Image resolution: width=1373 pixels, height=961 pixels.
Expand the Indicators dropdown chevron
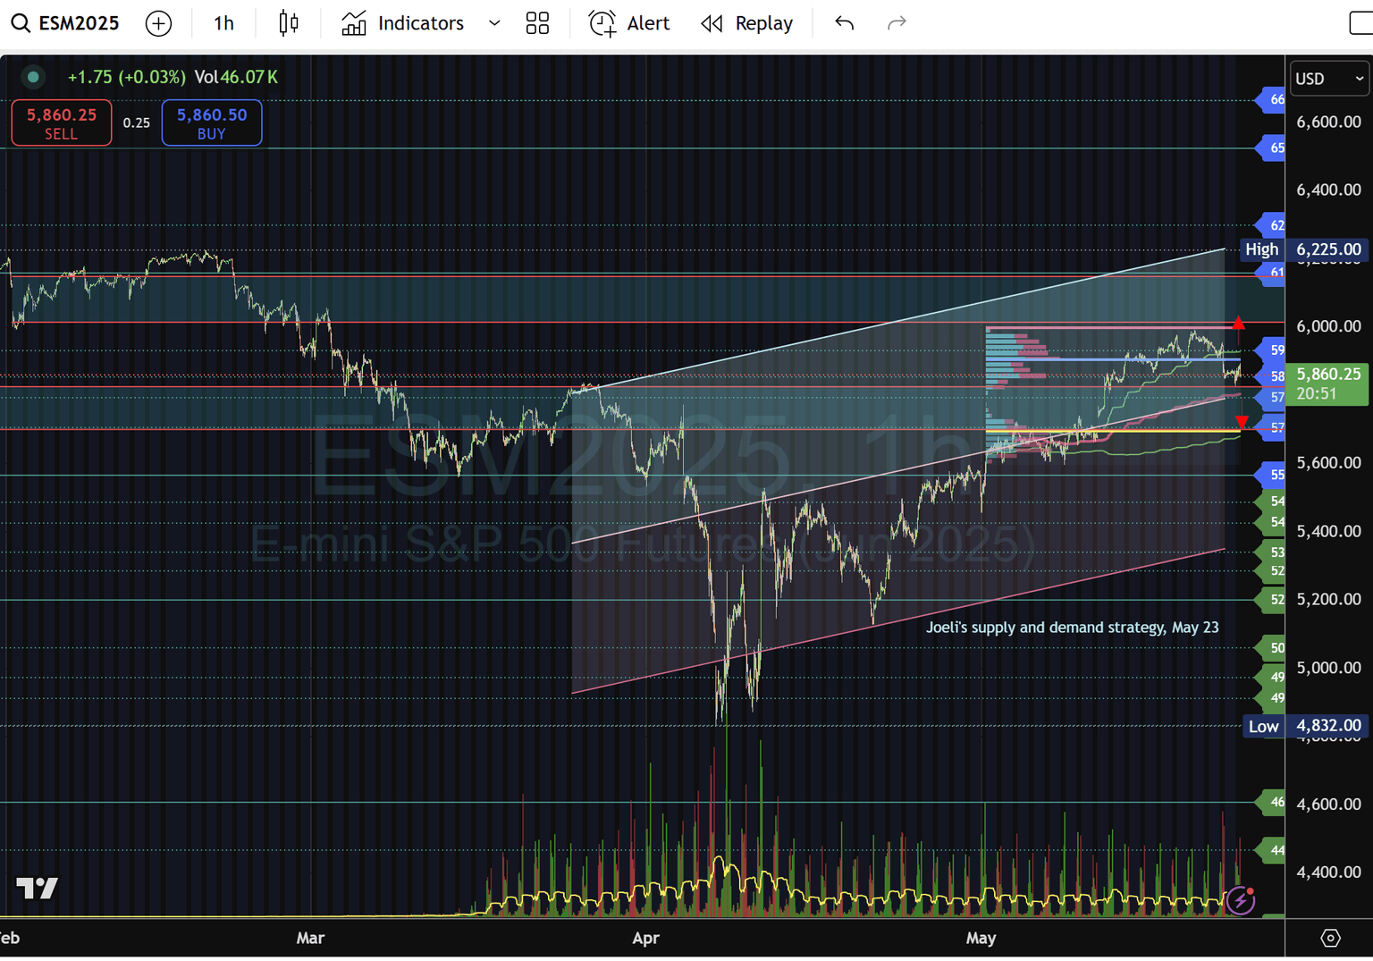point(494,23)
